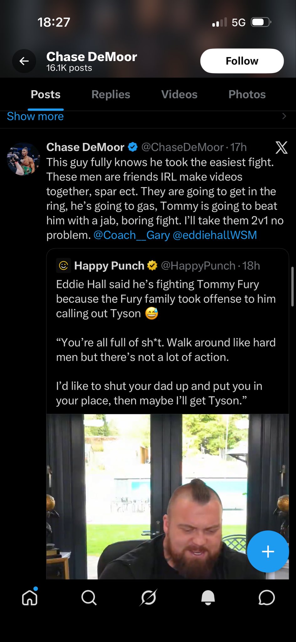
Task: Tap the X logo on Chase's post
Action: pyautogui.click(x=281, y=147)
